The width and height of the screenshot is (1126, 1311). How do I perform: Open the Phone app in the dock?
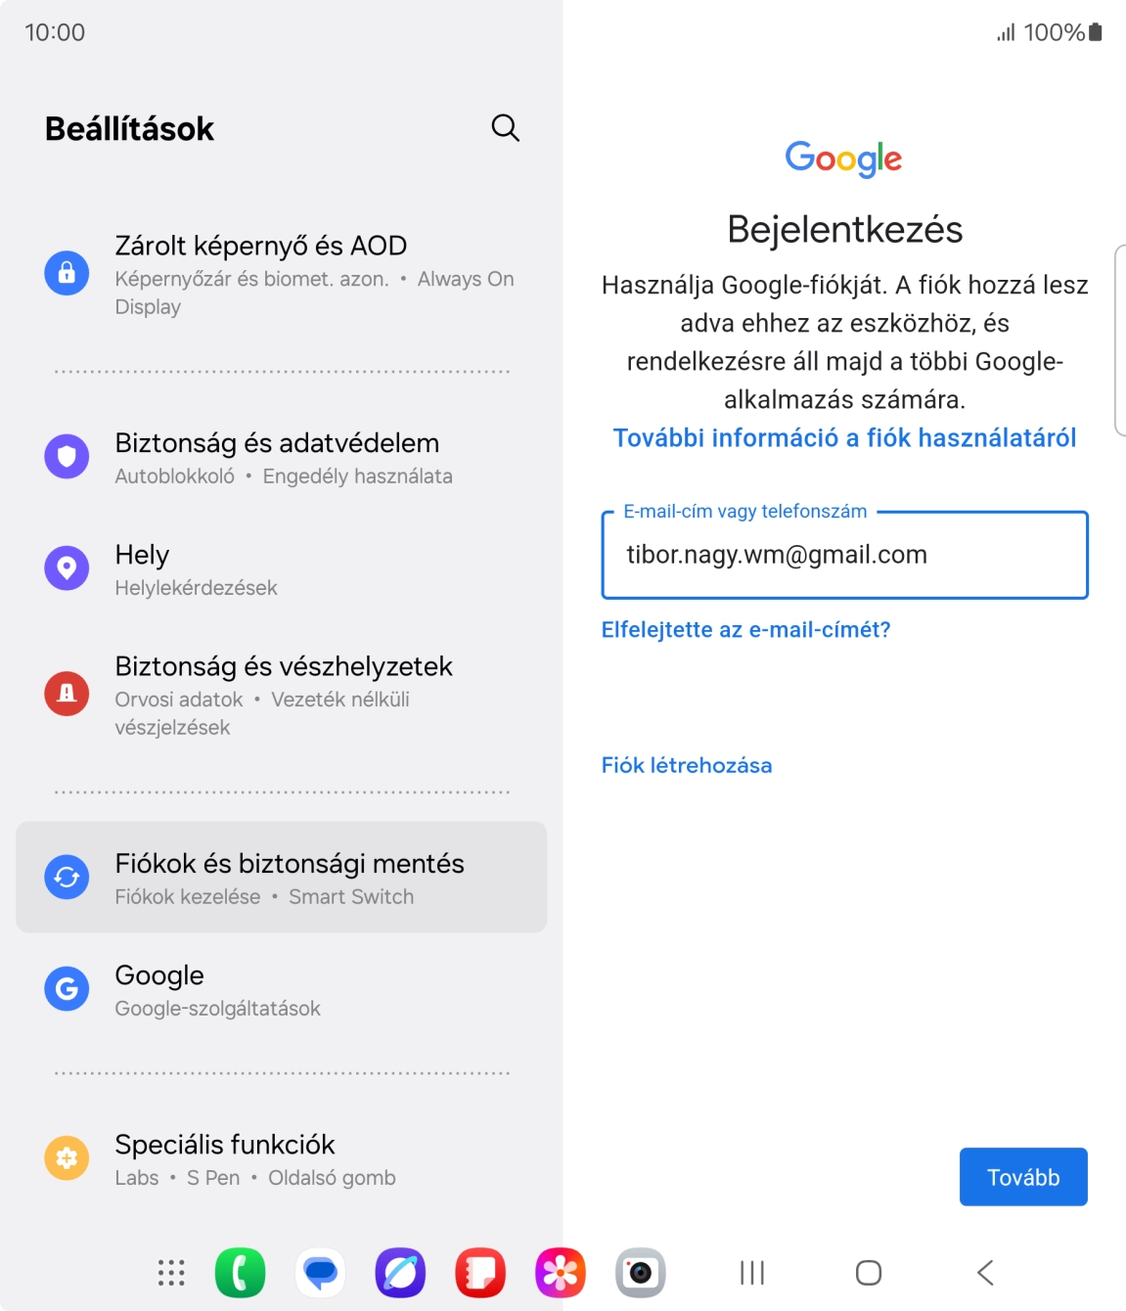tap(240, 1273)
